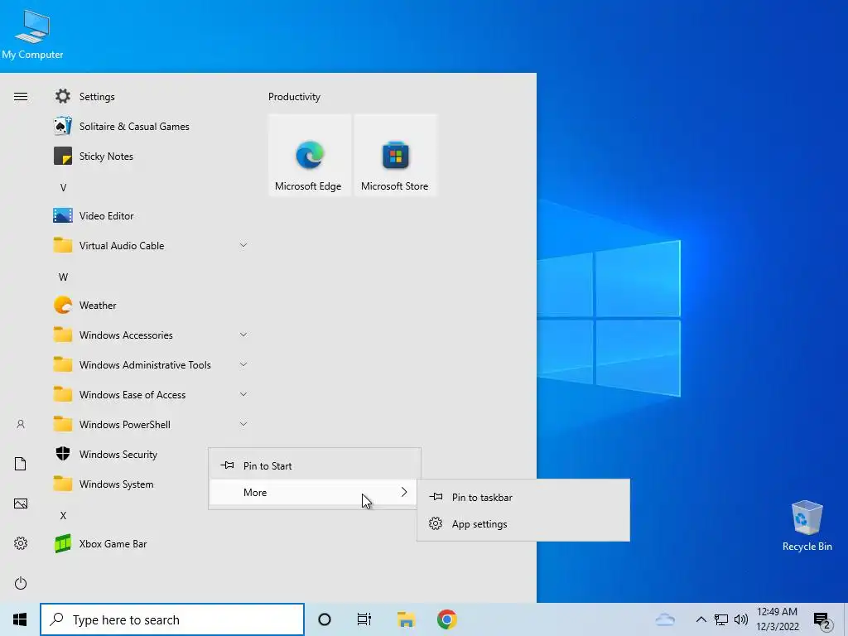Click the X letter header in apps list
The width and height of the screenshot is (848, 636).
pyautogui.click(x=63, y=515)
